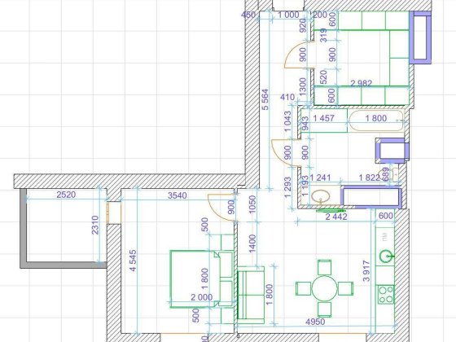The height and width of the screenshot is (342, 456).
Task: Click the 450 dimension label
Action: pos(248,15)
